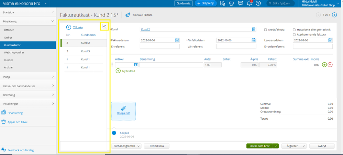Viewport: 343px width, 155px height.
Task: Collapse the invoice list panel
Action: 104,26
